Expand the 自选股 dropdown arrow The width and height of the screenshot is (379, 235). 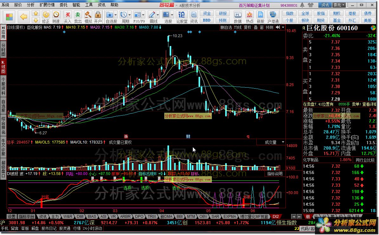click(x=115, y=15)
